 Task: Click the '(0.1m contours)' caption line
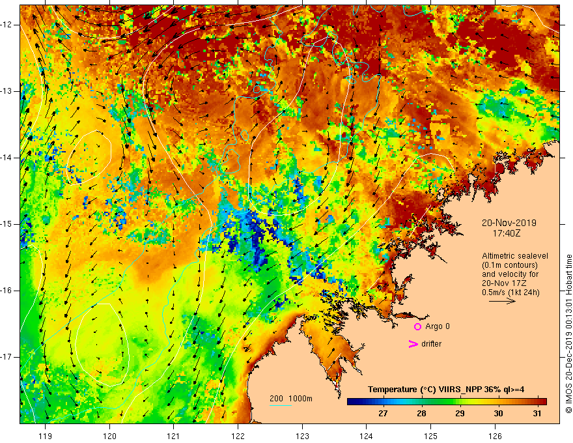[x=510, y=265]
